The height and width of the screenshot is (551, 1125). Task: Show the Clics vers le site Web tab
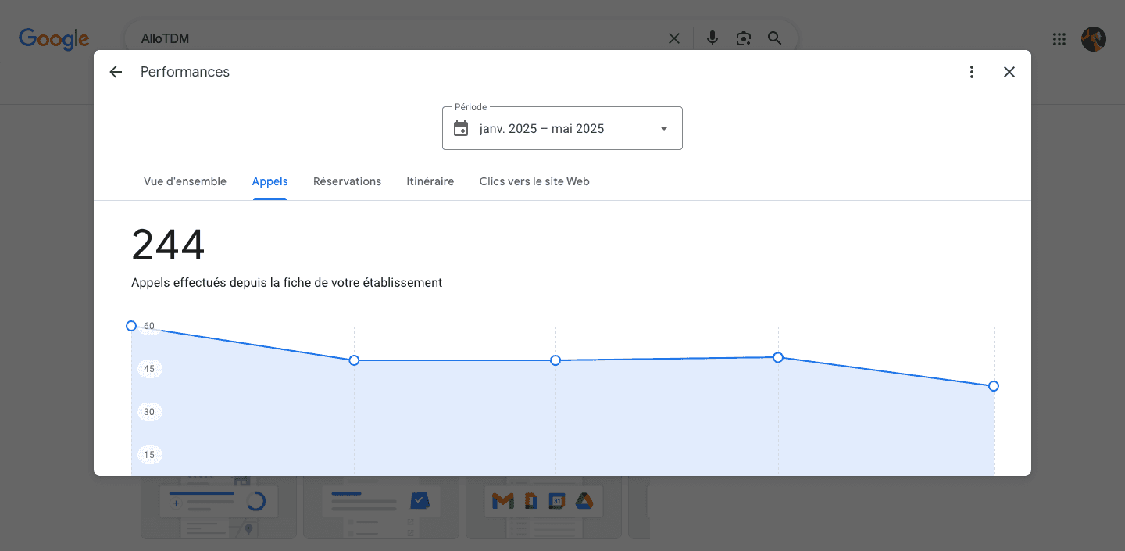click(534, 181)
